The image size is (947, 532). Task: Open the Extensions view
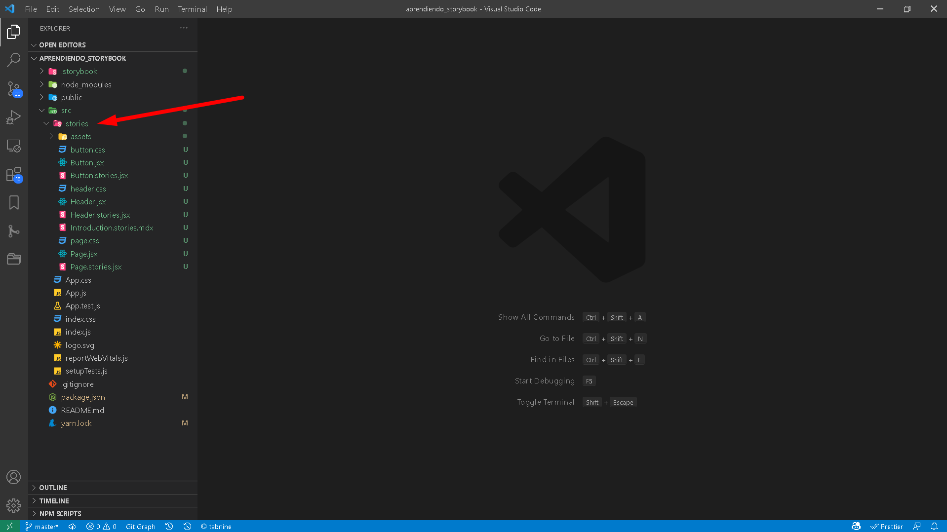click(x=14, y=174)
